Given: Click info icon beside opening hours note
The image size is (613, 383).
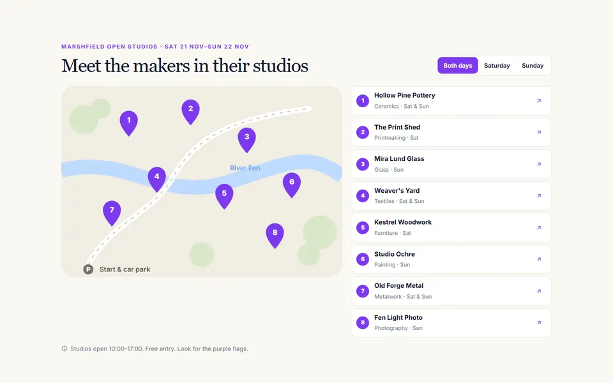Looking at the screenshot, I should click(64, 349).
